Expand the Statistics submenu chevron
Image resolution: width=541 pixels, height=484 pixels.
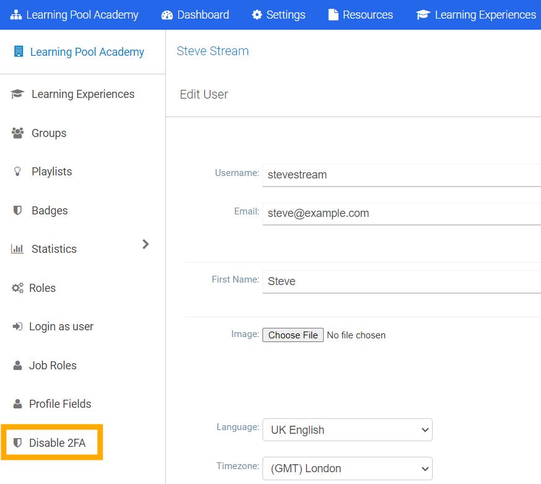[x=145, y=244]
